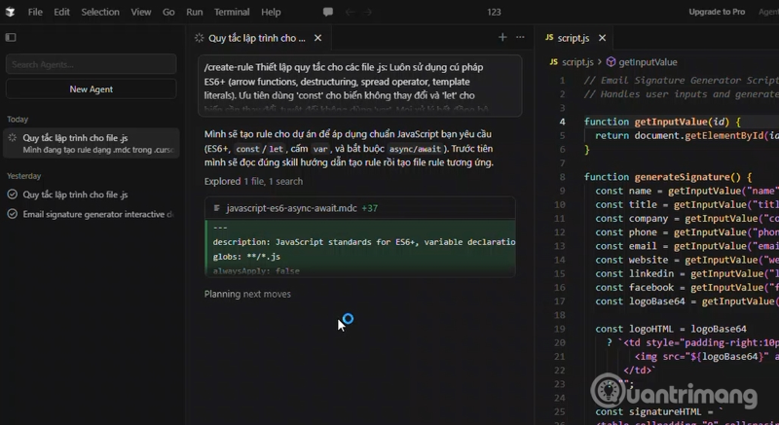This screenshot has height=425, width=779.
Task: Click script.js in the breadcrumb path
Action: tap(575, 61)
